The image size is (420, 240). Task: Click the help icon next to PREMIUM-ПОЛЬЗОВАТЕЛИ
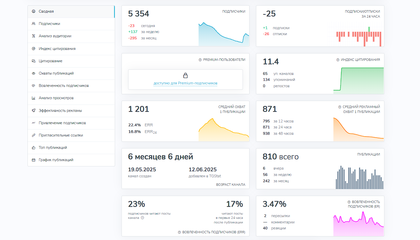pos(200,60)
